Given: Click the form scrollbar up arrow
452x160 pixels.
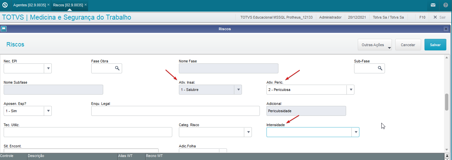Looking at the screenshot, I should (x=447, y=58).
